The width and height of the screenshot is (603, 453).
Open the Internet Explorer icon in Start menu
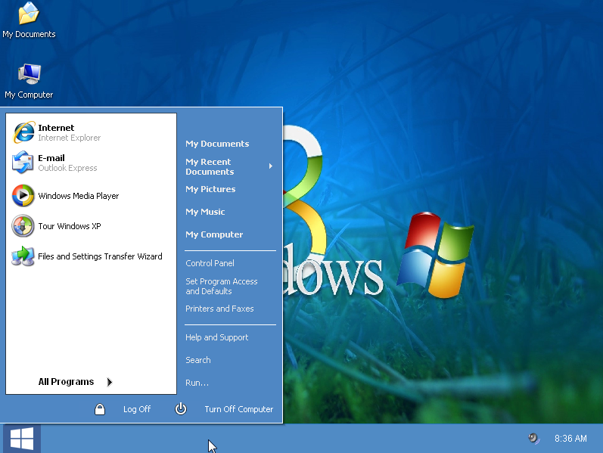[23, 132]
